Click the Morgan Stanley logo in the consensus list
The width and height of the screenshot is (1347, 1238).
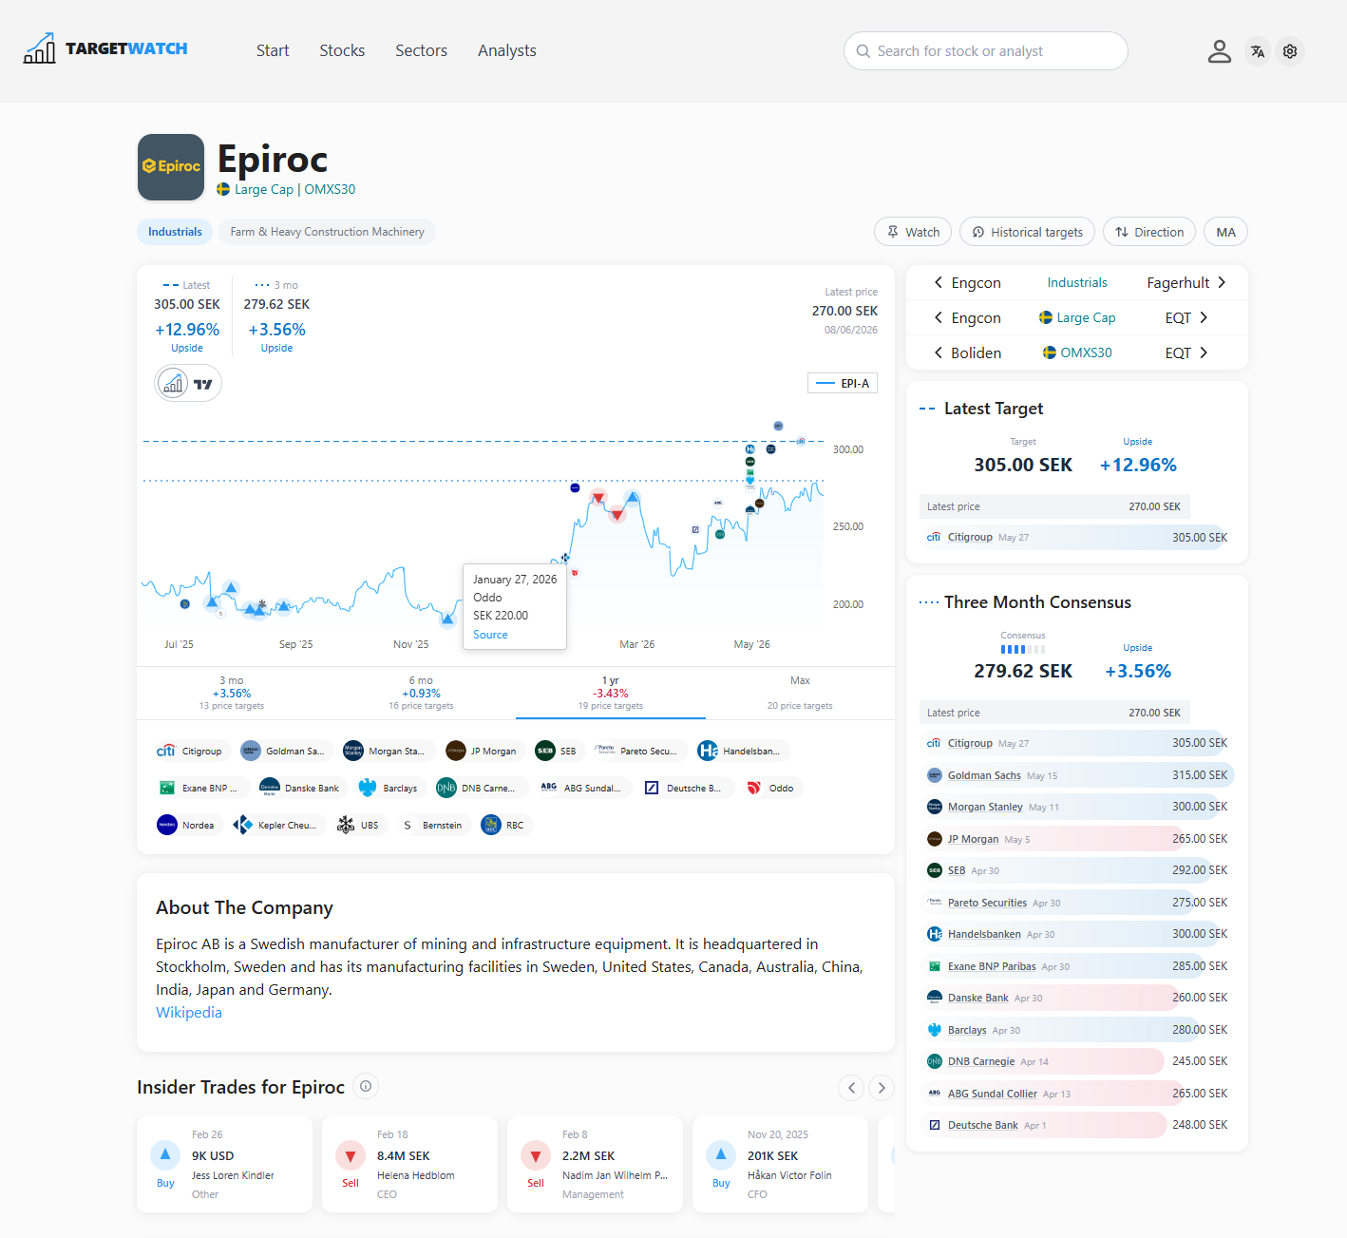935,807
